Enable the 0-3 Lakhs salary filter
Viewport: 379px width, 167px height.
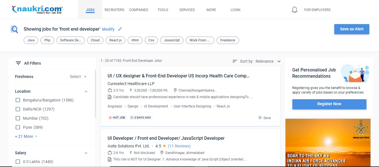point(18,162)
